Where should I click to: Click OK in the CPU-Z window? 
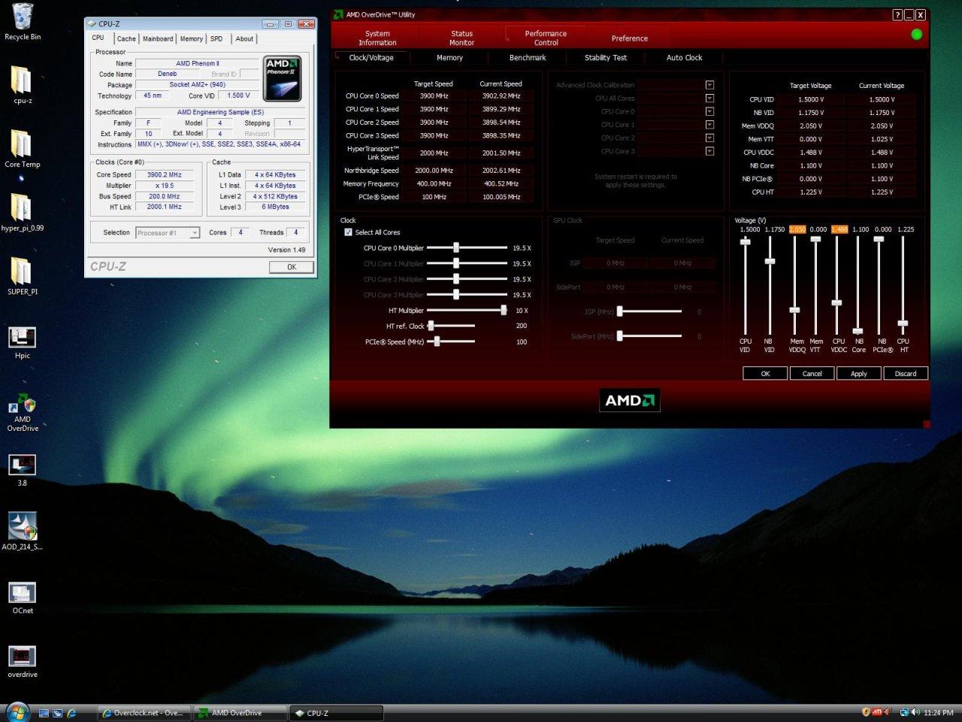click(x=292, y=267)
